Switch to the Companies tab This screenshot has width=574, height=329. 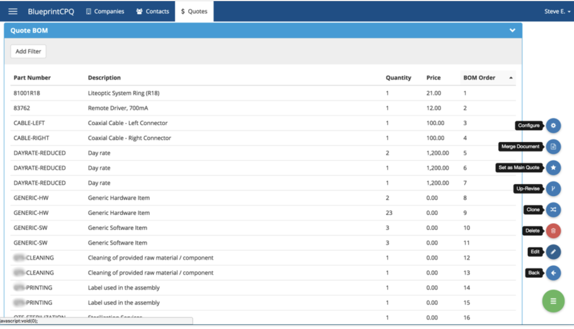point(105,11)
